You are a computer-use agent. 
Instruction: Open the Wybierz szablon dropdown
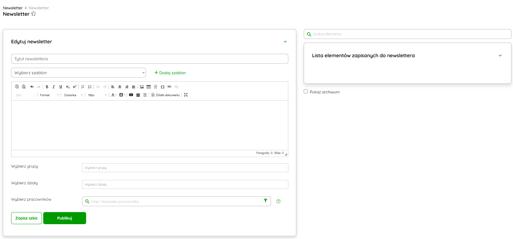(78, 73)
